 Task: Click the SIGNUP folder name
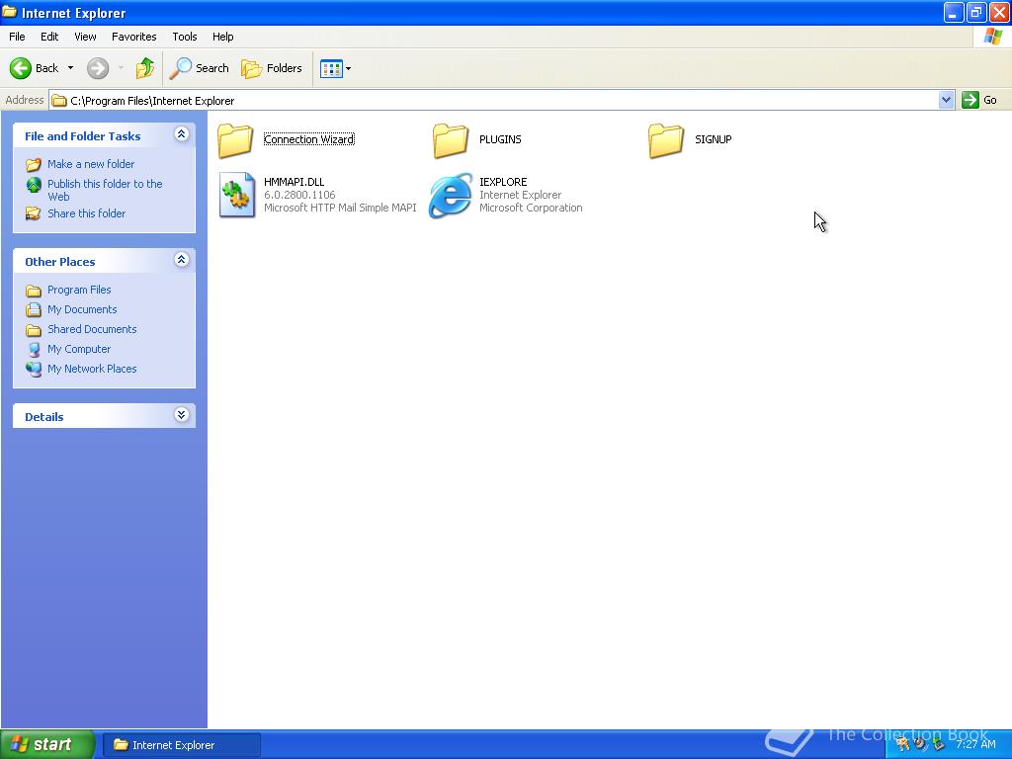(x=714, y=139)
